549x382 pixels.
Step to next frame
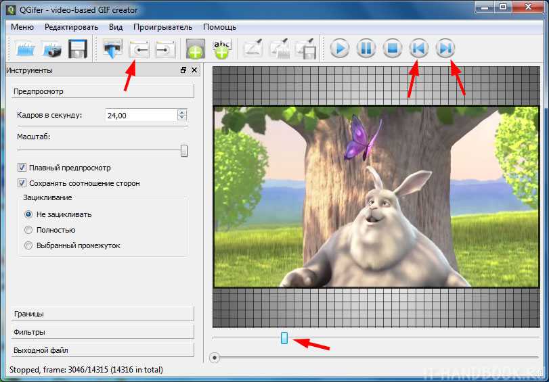(445, 48)
